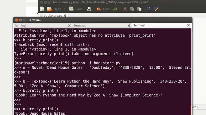206x115 pixels.
Task: Click the Redo arrow icon in gedit
Action: click(115, 9)
